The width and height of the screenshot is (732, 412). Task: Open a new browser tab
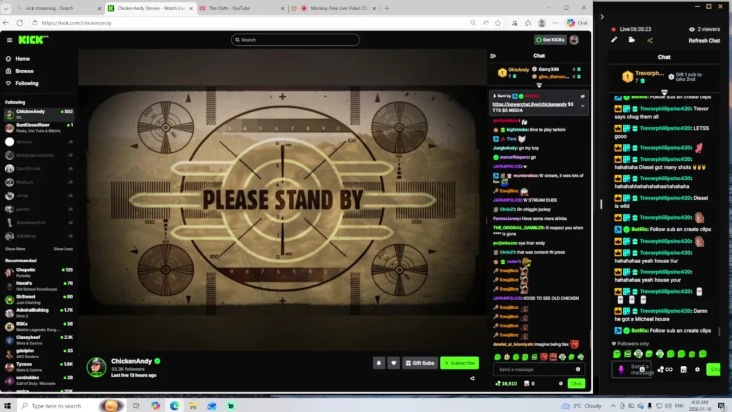(387, 8)
